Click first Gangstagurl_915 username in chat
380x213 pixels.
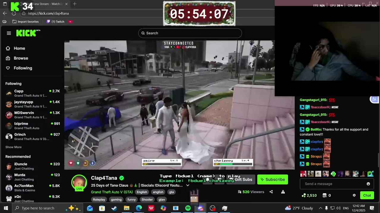pyautogui.click(x=313, y=100)
